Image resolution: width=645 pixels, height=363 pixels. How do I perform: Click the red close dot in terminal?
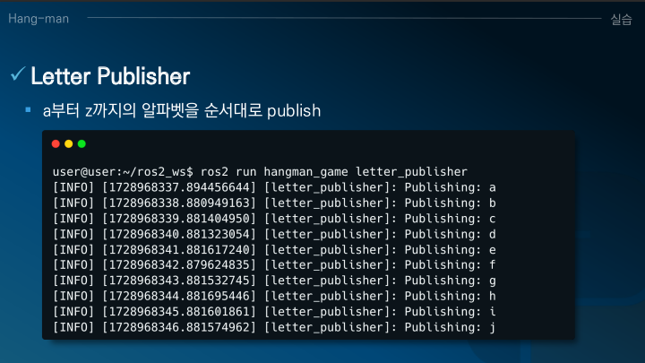click(x=56, y=143)
